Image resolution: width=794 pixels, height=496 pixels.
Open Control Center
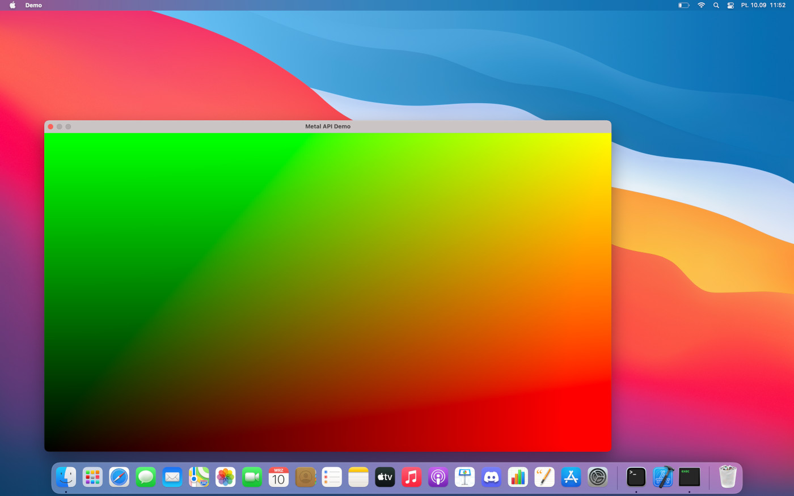[730, 5]
